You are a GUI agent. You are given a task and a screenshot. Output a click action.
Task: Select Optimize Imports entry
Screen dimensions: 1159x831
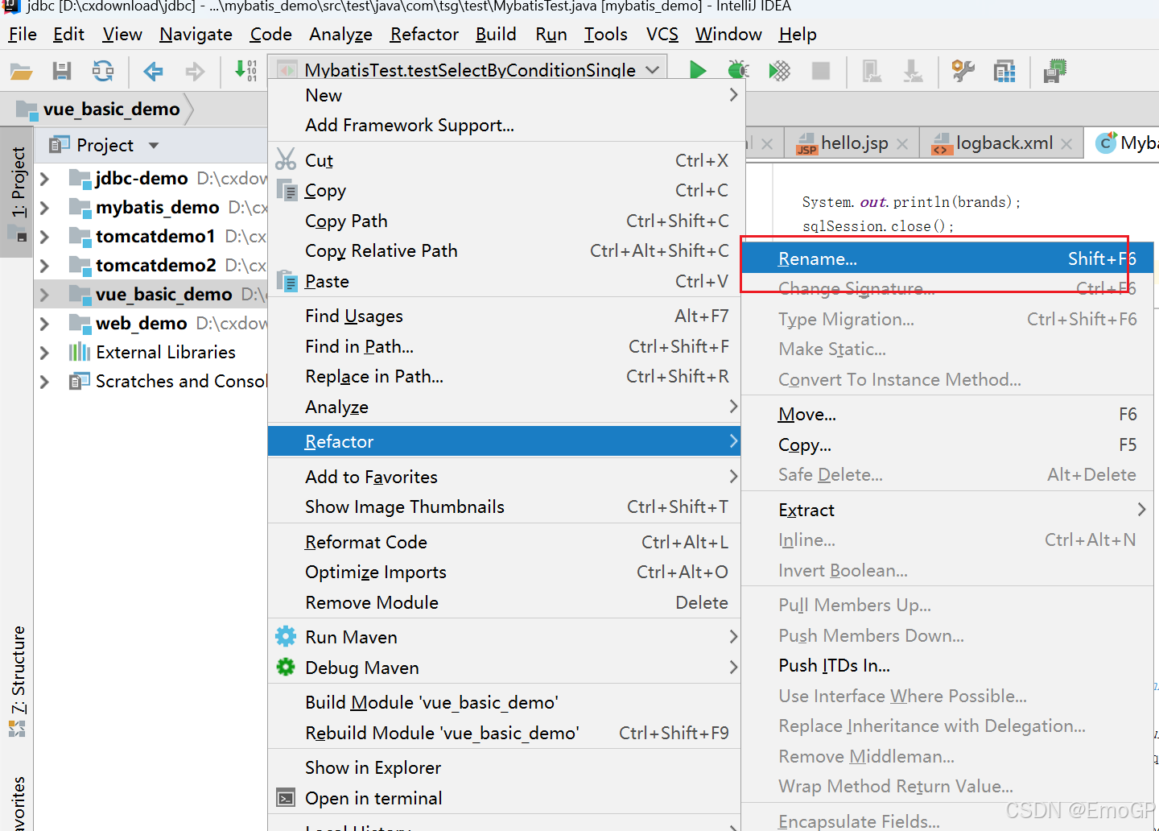pos(504,572)
